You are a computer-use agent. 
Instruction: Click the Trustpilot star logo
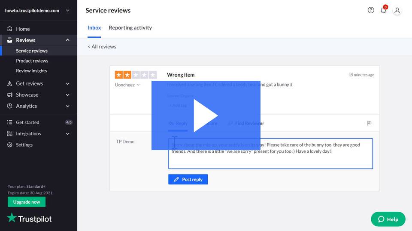tap(12, 217)
